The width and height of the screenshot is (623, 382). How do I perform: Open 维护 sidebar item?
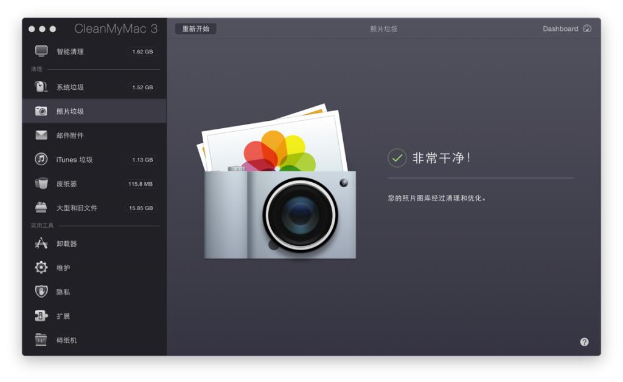coord(94,268)
